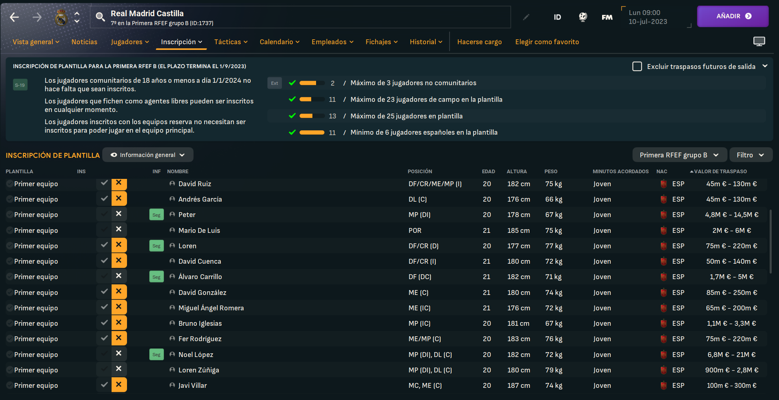Click non-EU players progress bar
This screenshot has height=400, width=779.
pyautogui.click(x=312, y=83)
